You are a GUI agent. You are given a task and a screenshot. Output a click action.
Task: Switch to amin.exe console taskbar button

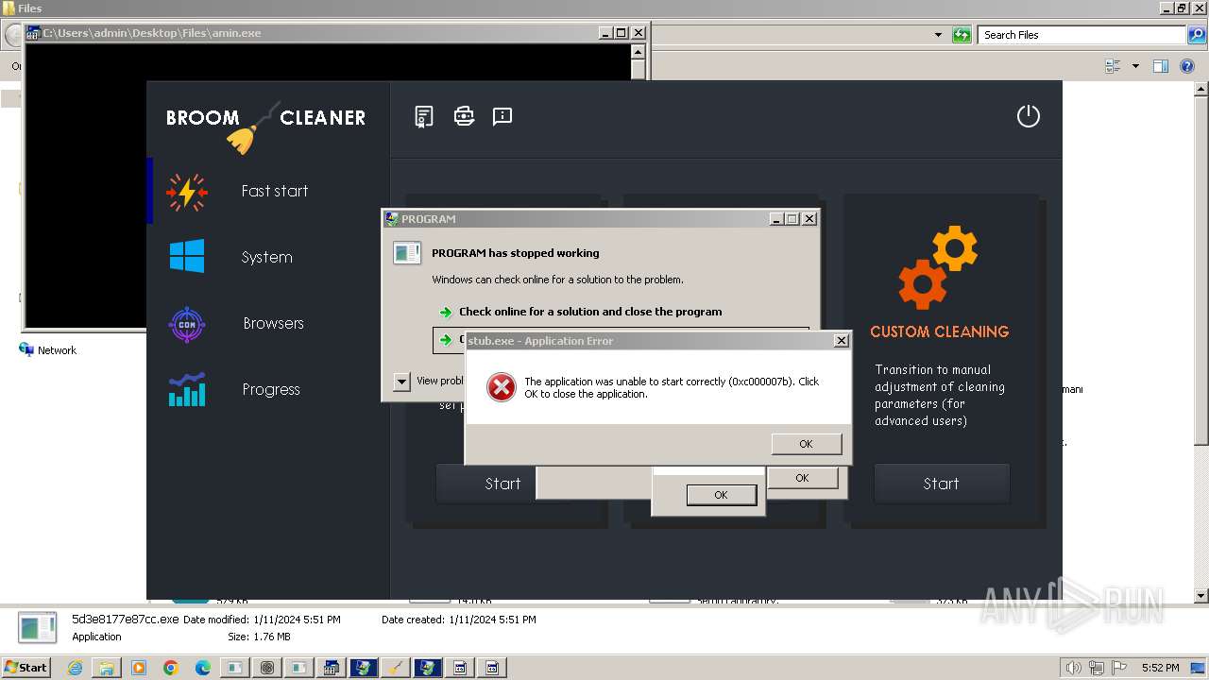[x=332, y=668]
